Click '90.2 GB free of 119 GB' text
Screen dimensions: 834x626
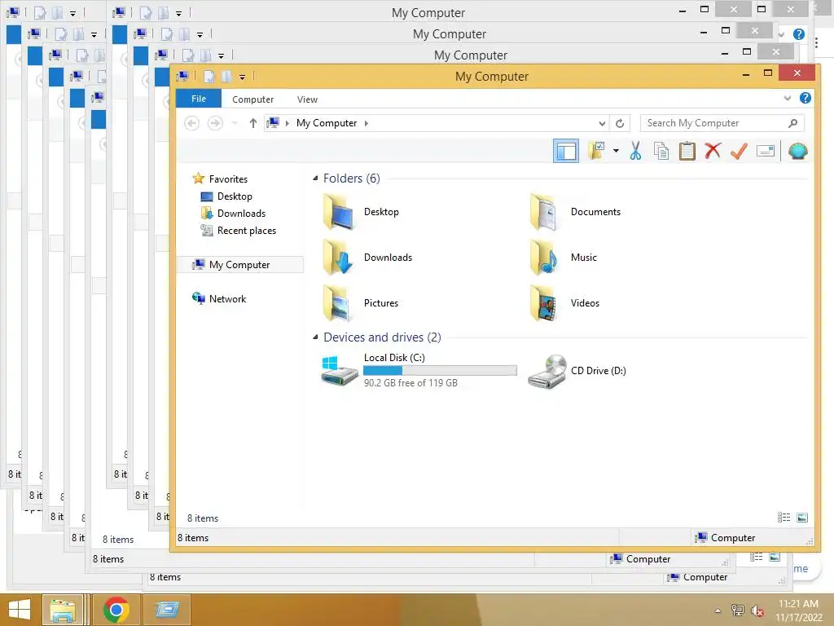click(410, 383)
